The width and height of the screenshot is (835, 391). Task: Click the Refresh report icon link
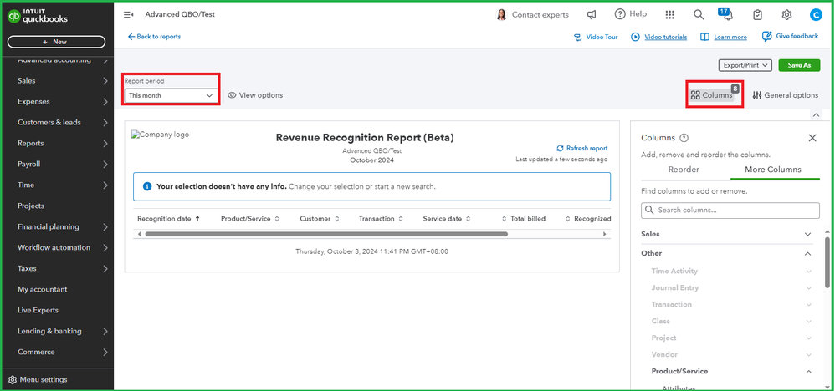pyautogui.click(x=582, y=149)
